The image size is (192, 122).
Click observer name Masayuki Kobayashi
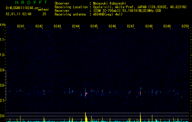coord(110,3)
